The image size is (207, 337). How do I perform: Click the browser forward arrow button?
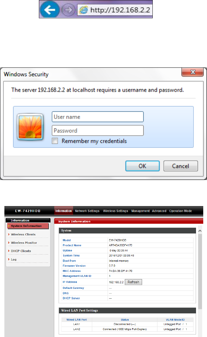(68, 10)
